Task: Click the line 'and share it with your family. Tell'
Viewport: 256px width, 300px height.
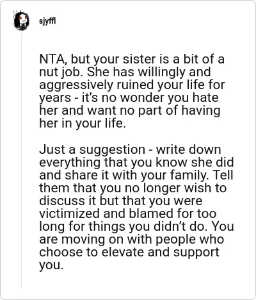Action: (x=136, y=175)
